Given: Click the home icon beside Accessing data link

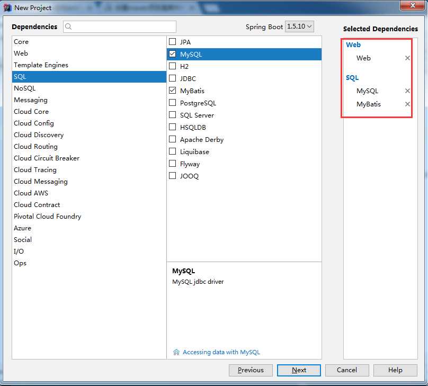Looking at the screenshot, I should [x=176, y=352].
